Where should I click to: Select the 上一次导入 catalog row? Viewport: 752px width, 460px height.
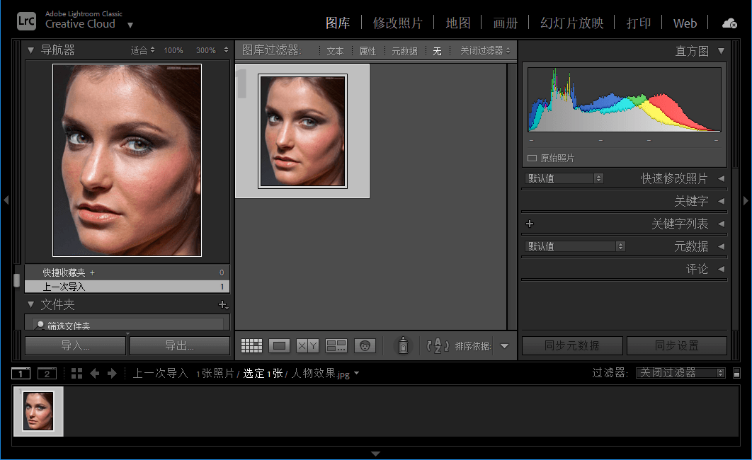coord(127,287)
